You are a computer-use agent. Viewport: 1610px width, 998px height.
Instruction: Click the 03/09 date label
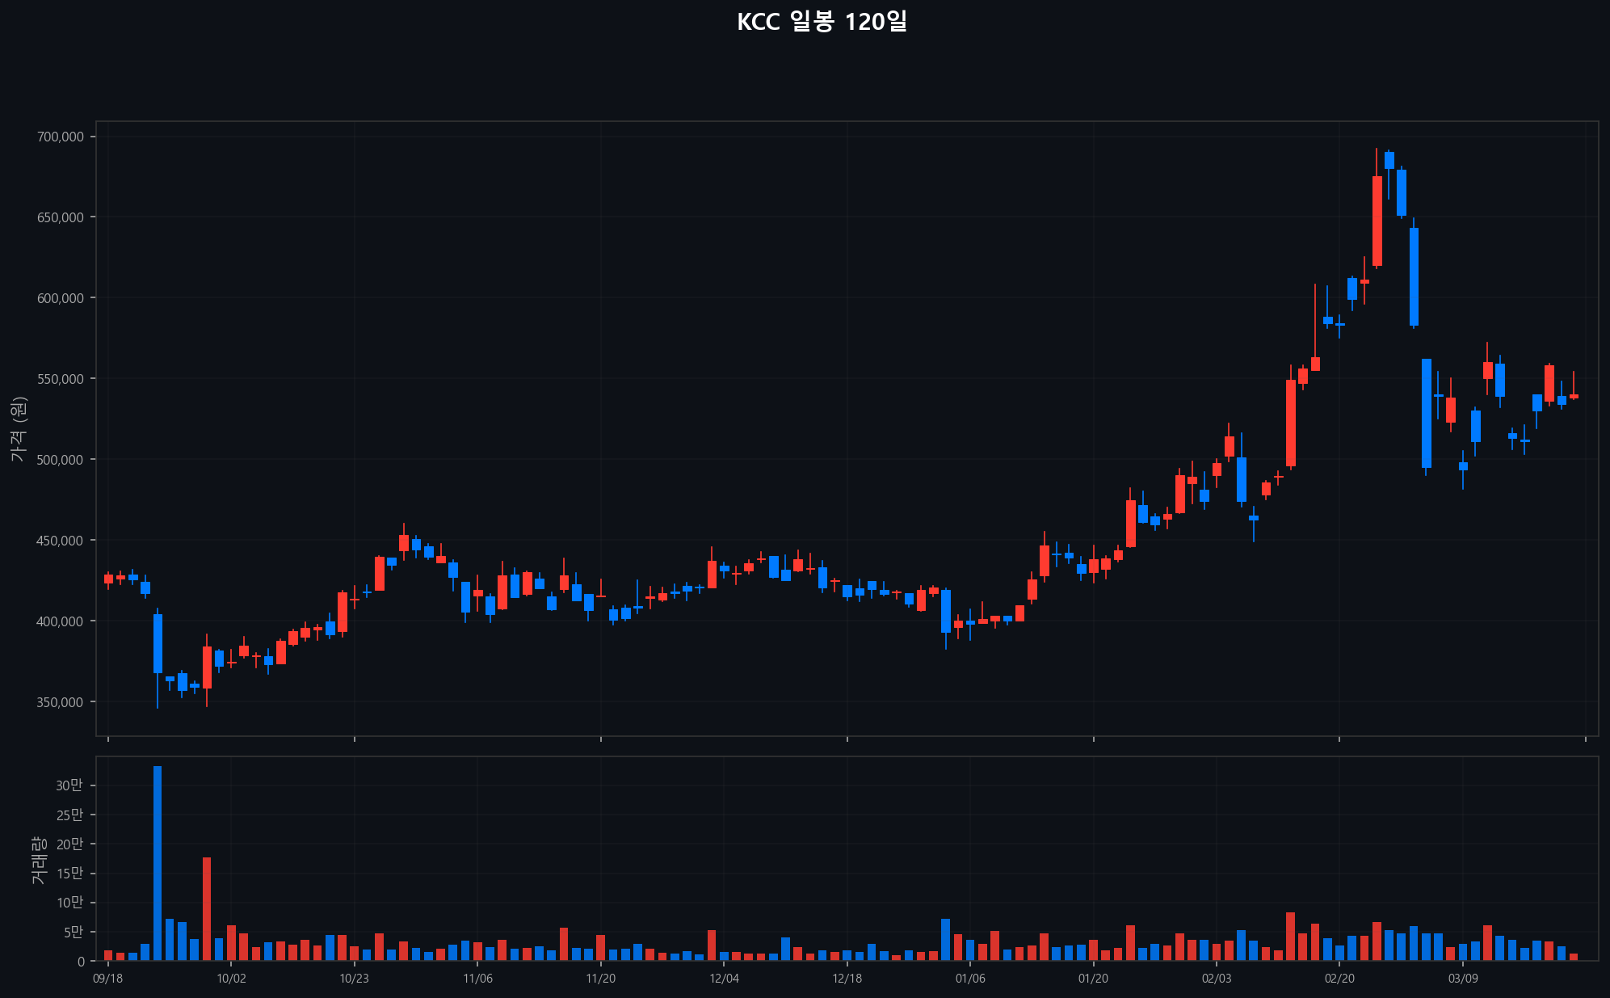click(x=1463, y=979)
